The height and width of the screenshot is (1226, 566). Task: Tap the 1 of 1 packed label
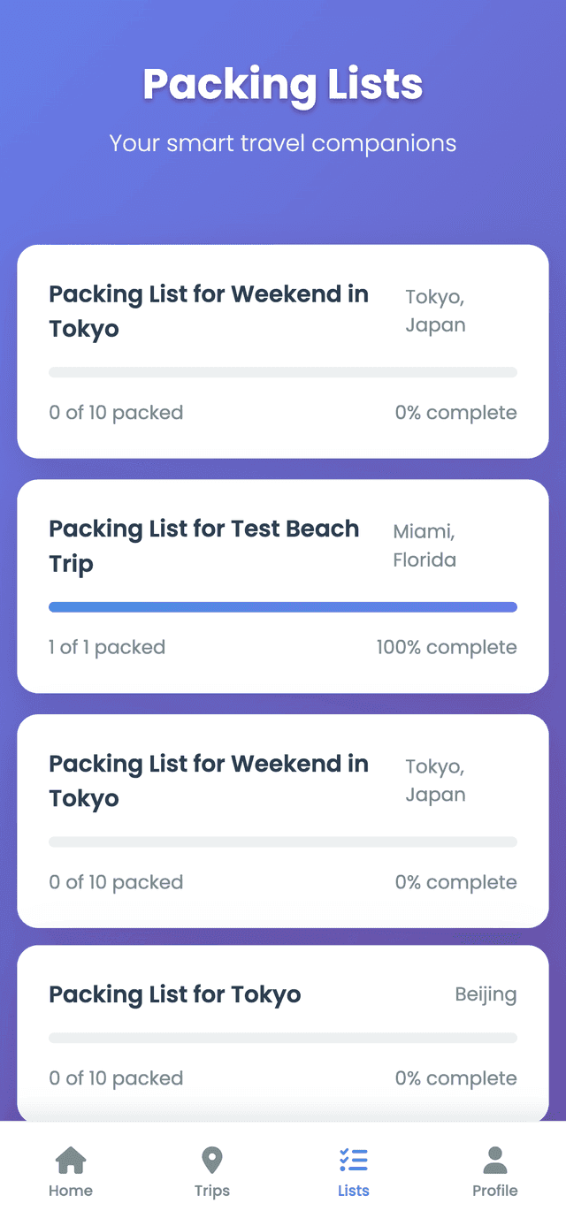107,647
